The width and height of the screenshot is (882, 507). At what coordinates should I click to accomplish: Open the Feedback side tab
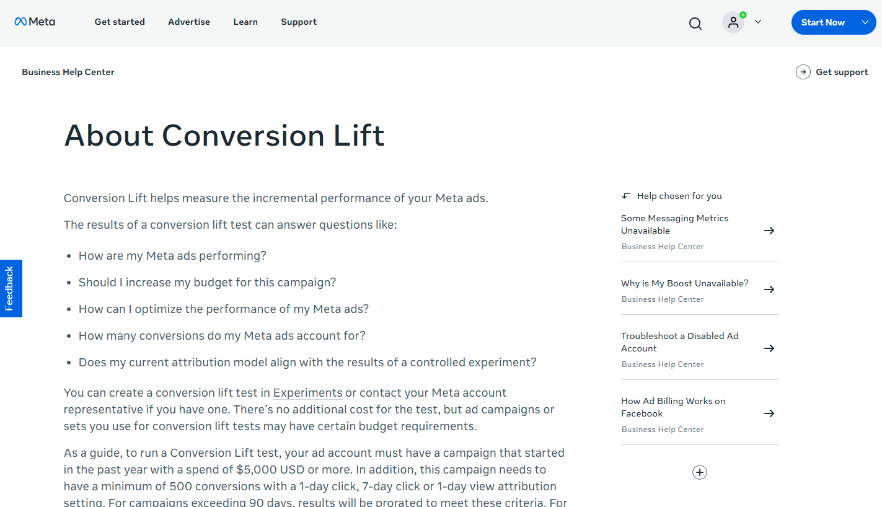point(11,288)
